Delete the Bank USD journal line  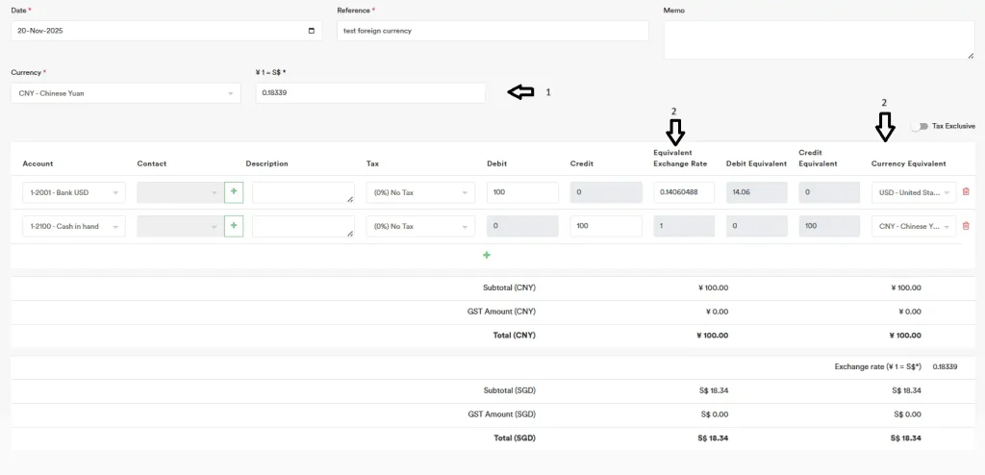pos(966,192)
